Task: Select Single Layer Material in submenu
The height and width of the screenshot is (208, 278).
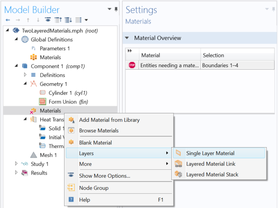Action: click(x=219, y=153)
